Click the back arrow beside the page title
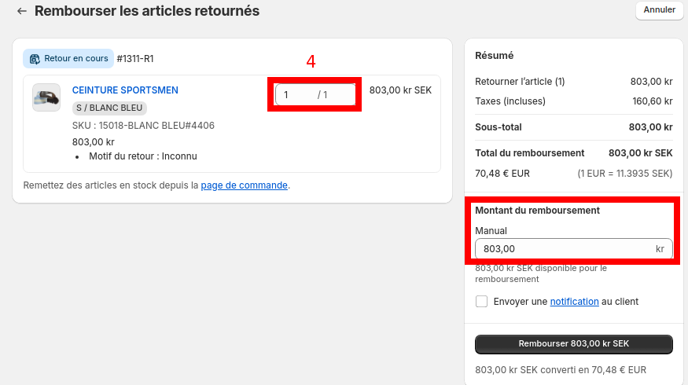Image resolution: width=688 pixels, height=385 pixels. tap(21, 11)
